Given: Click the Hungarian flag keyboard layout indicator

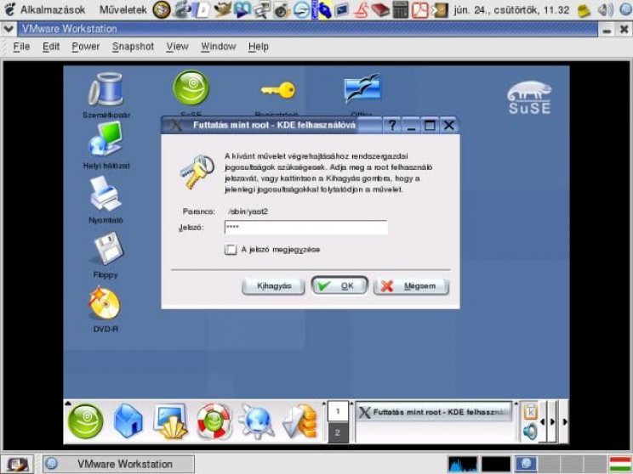Looking at the screenshot, I should pyautogui.click(x=620, y=465).
